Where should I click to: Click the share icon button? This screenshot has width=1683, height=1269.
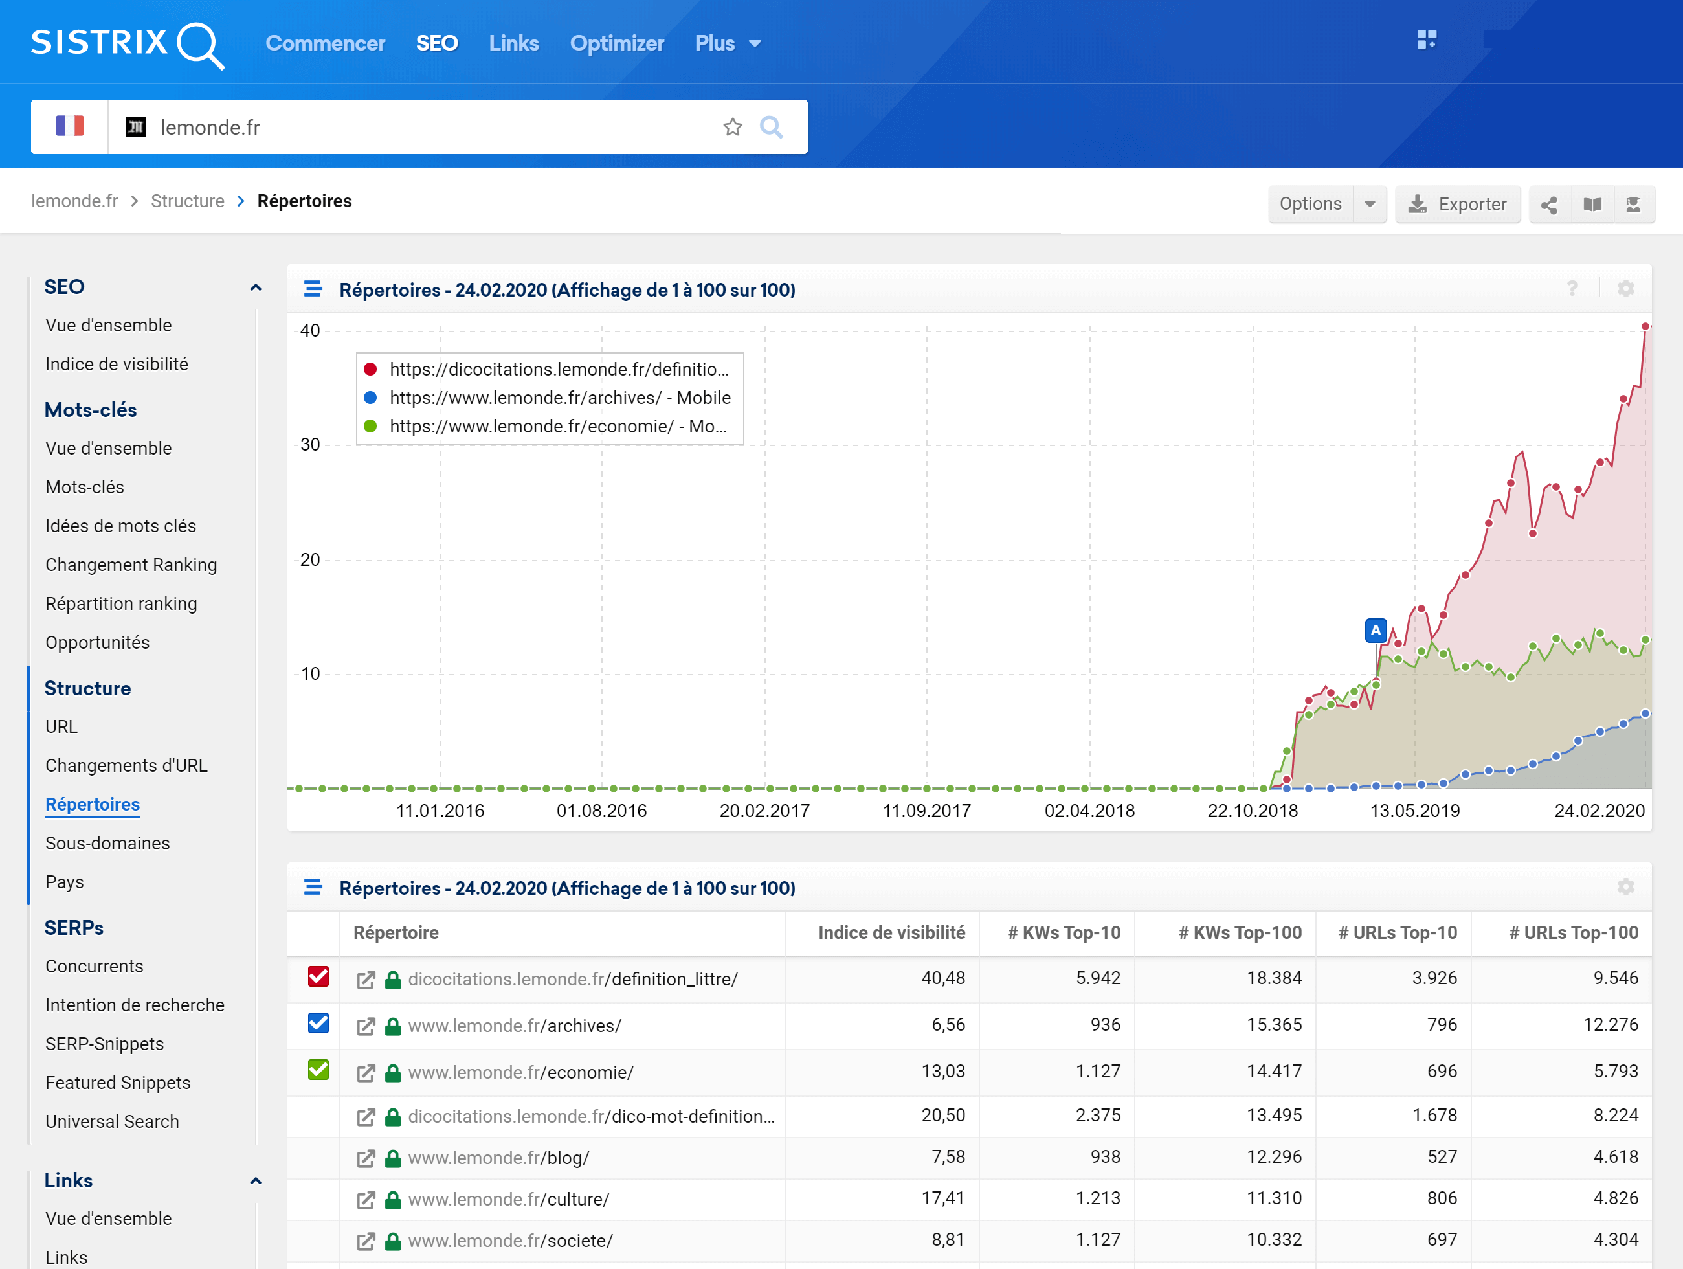click(1549, 205)
